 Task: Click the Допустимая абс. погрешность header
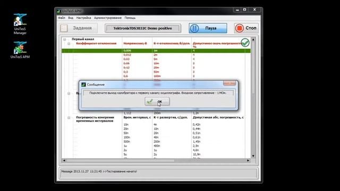pyautogui.click(x=218, y=117)
